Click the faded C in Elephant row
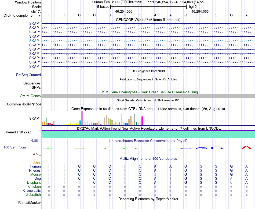The width and height of the screenshot is (255, 209). point(231,182)
